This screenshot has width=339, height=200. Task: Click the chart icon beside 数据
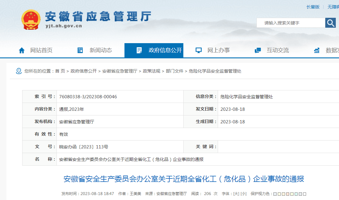click(317, 50)
